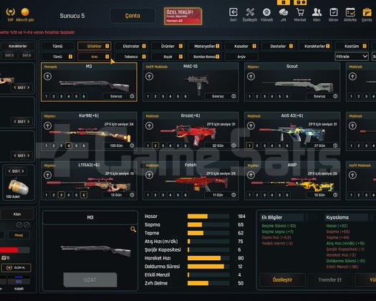Toggle slot 4 on the Kar98[+6] card
Viewport: 376px width, 301px height.
[x=69, y=145]
